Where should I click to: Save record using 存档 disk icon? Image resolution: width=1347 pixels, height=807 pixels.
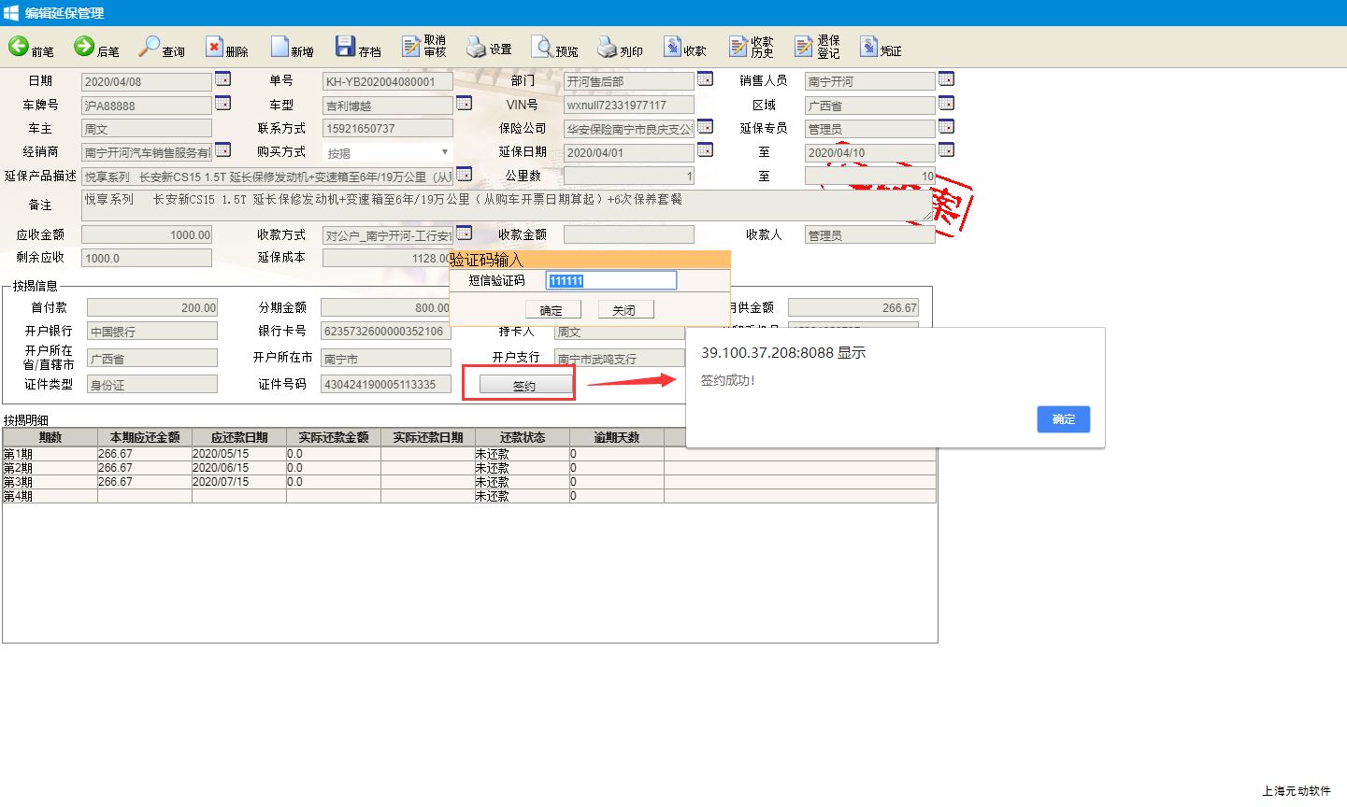coord(345,47)
